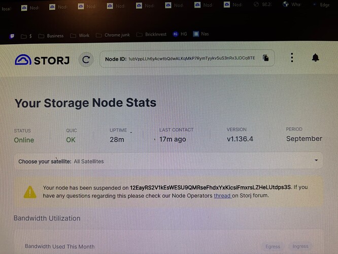Click the Twitch bookmark icon
Screen dimensions: 338x254
12,36
